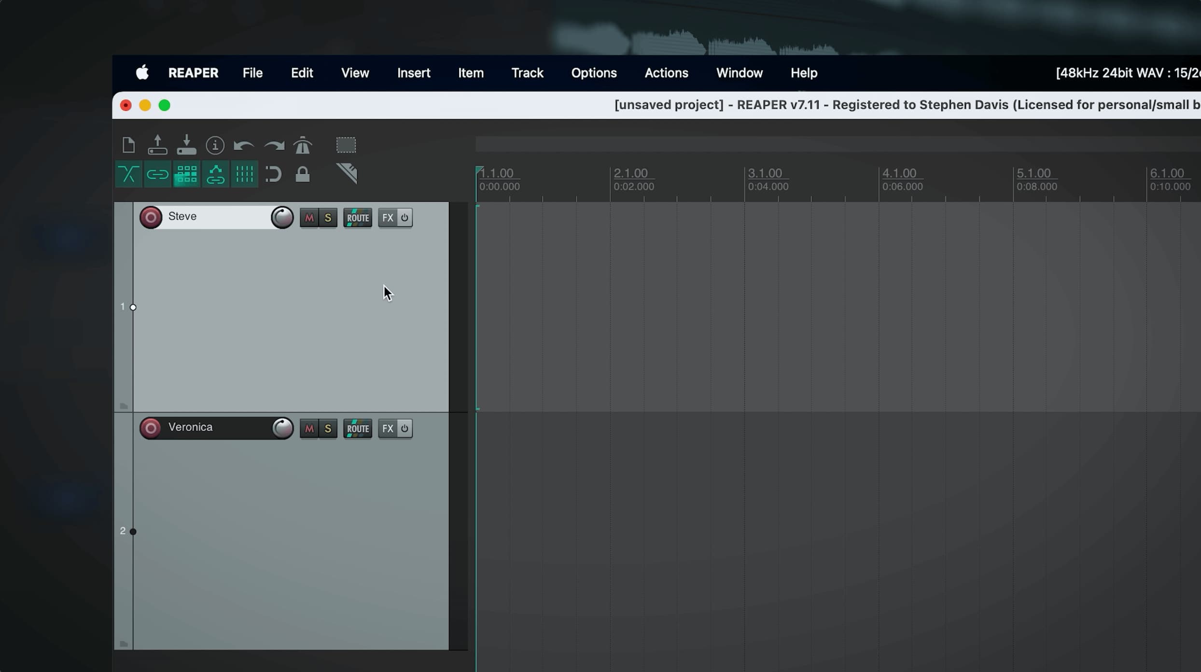Open the Window menu

[739, 73]
